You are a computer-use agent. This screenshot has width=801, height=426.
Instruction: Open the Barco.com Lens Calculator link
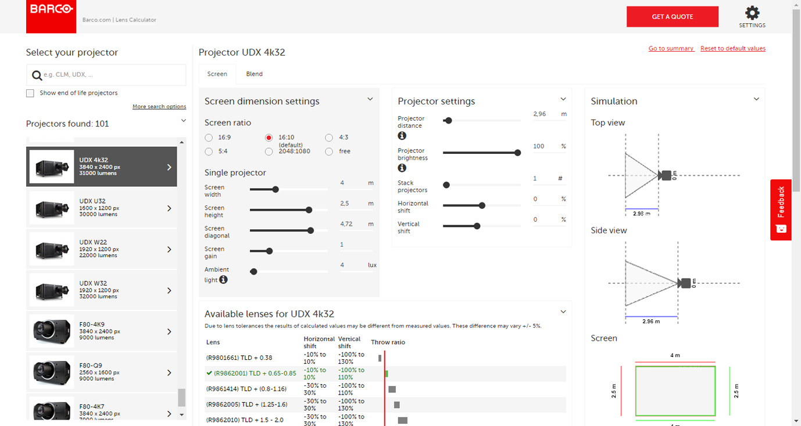click(x=119, y=20)
